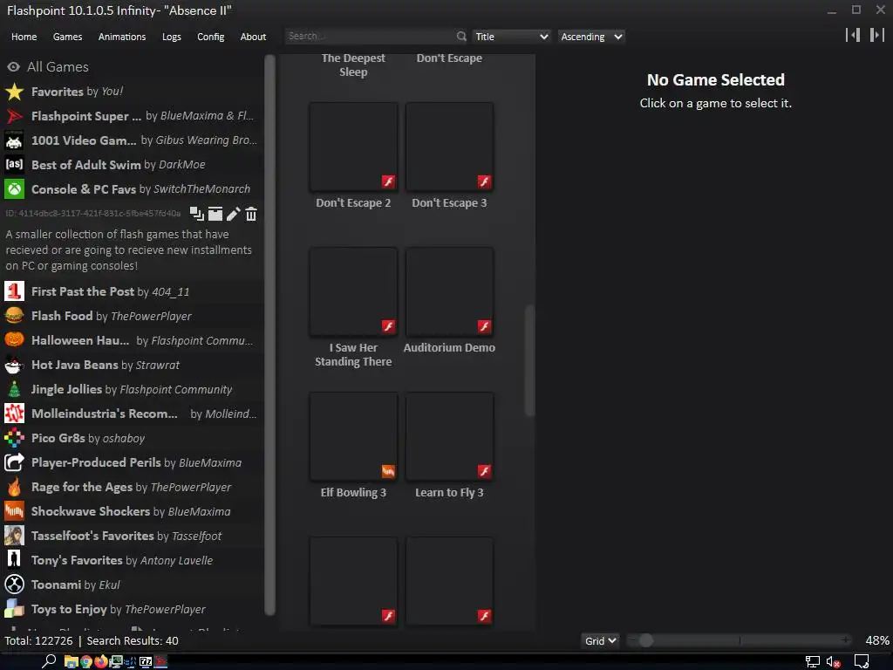Image resolution: width=893 pixels, height=670 pixels.
Task: Select the Don't Escape 2 game thumbnail
Action: 353,147
